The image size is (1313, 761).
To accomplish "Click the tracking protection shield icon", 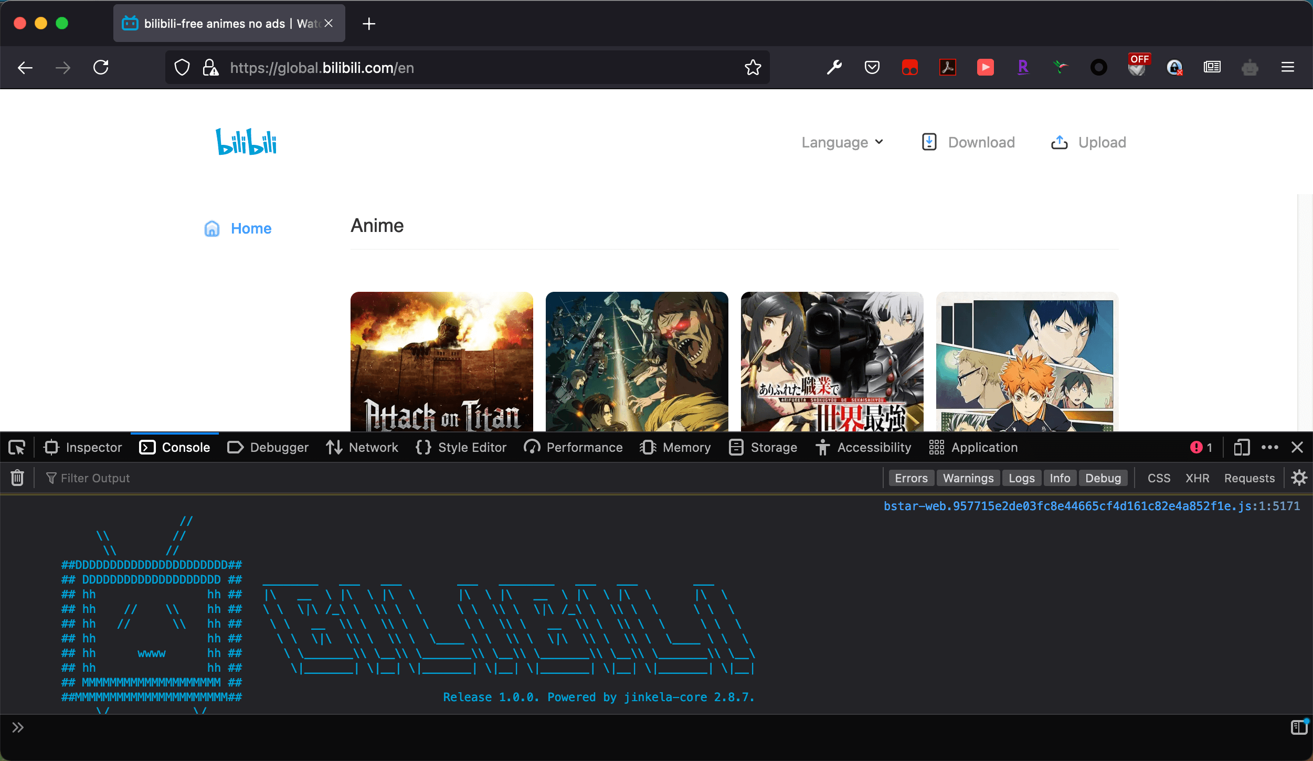I will [182, 67].
